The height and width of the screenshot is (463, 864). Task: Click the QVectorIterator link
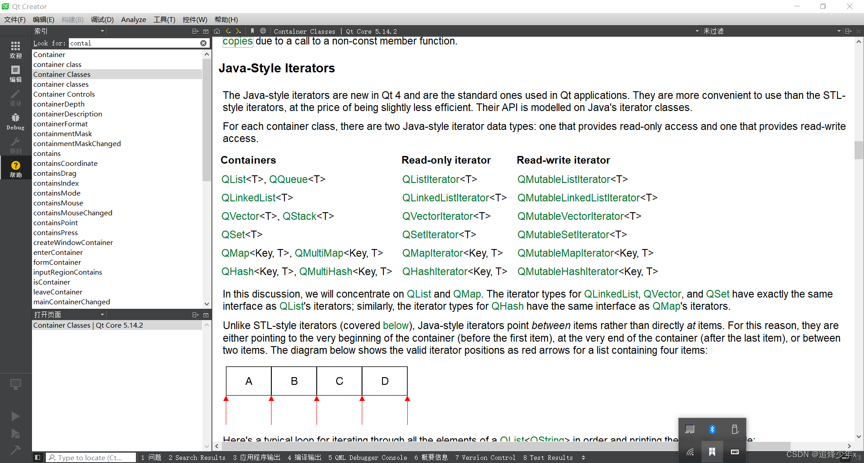pyautogui.click(x=438, y=216)
